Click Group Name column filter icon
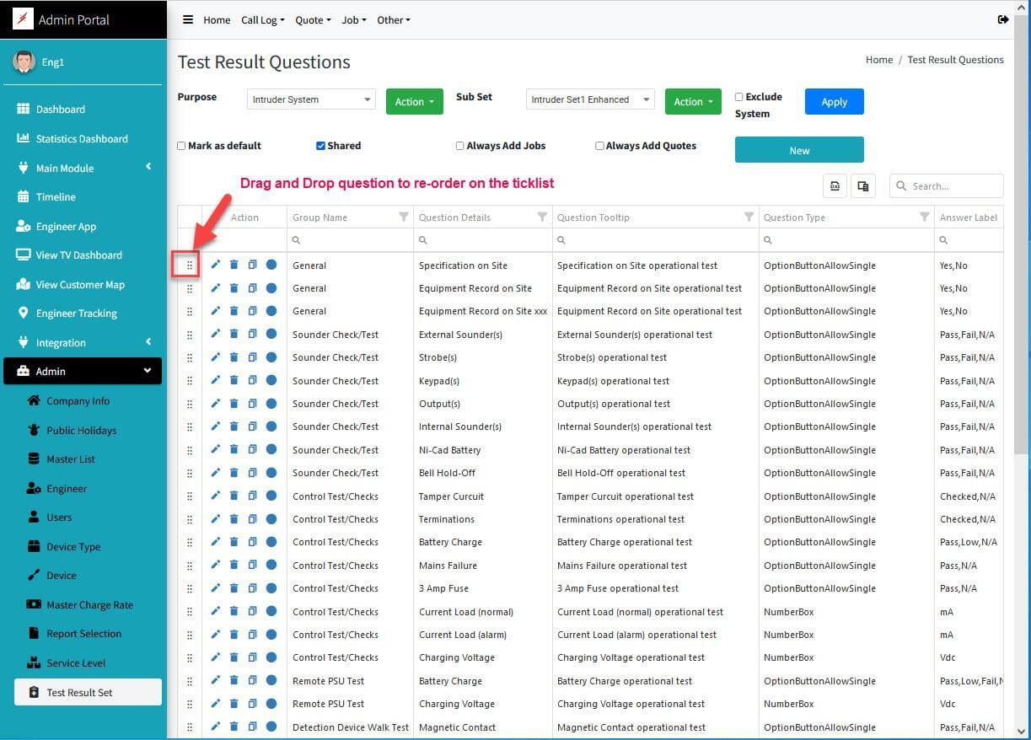The width and height of the screenshot is (1031, 740). (x=403, y=217)
